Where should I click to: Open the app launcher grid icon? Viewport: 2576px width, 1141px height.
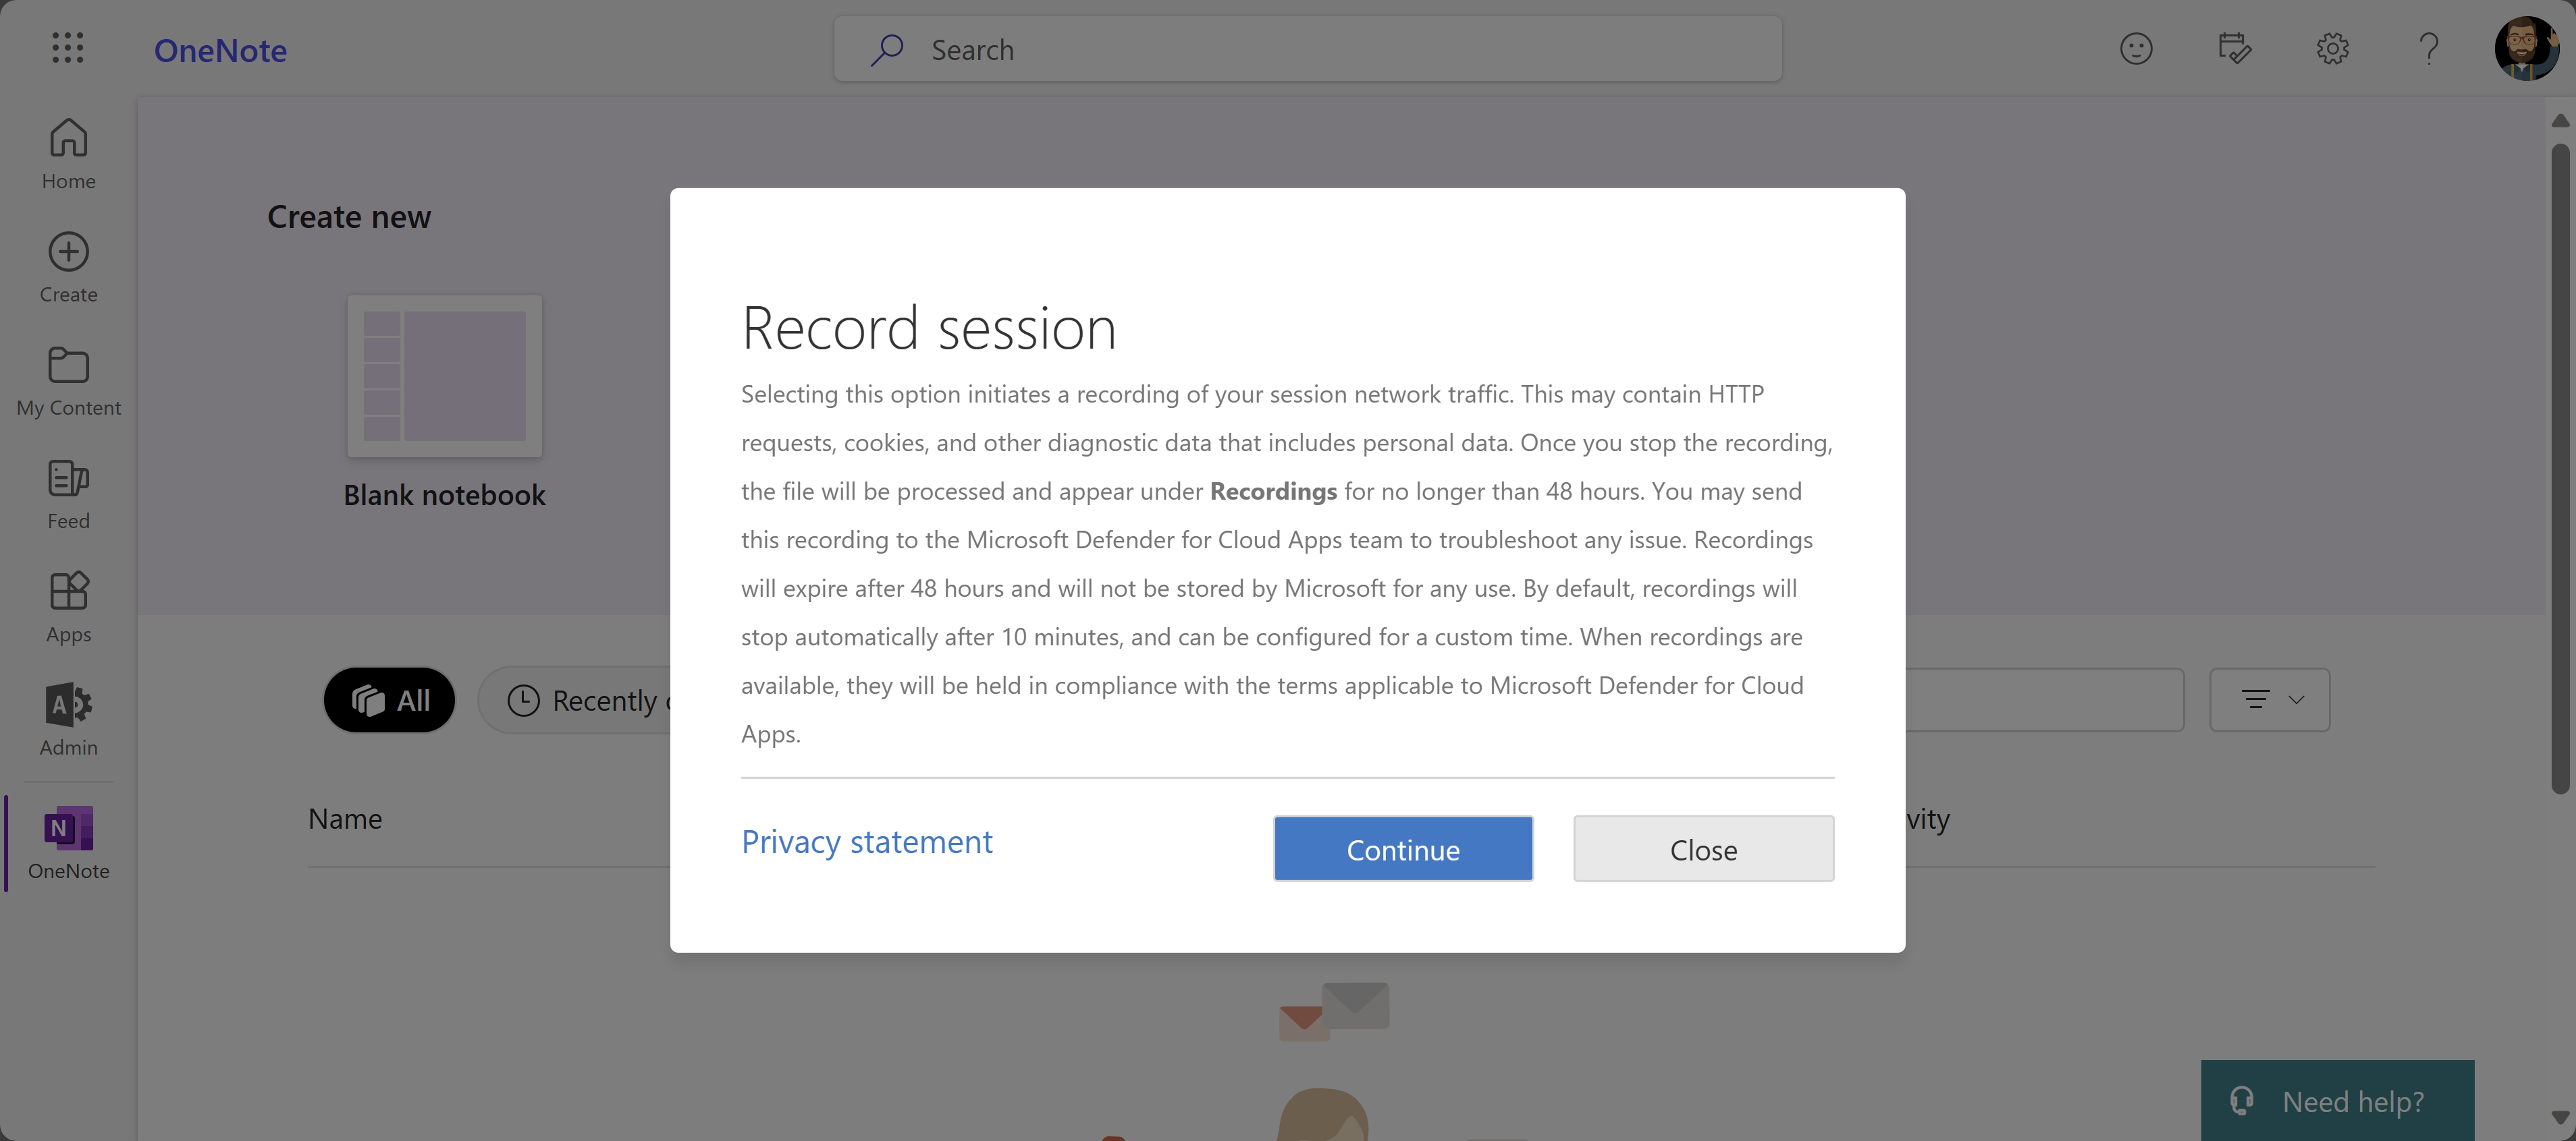[67, 48]
